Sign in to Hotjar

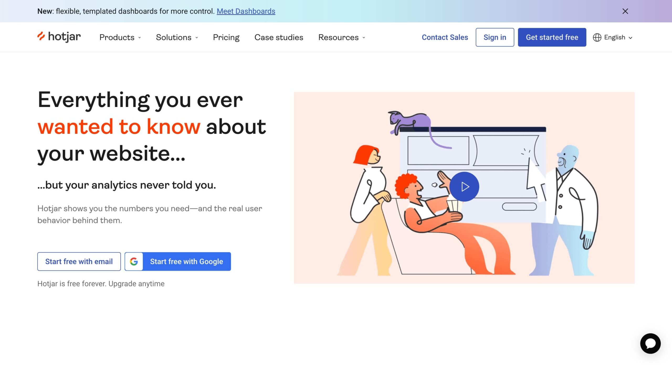[495, 37]
